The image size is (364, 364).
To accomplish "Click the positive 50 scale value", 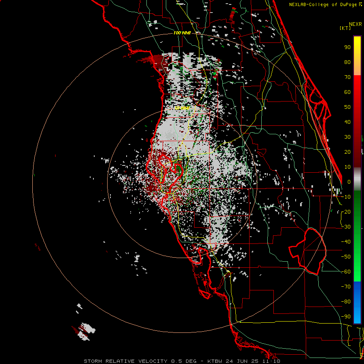I will pyautogui.click(x=347, y=107).
